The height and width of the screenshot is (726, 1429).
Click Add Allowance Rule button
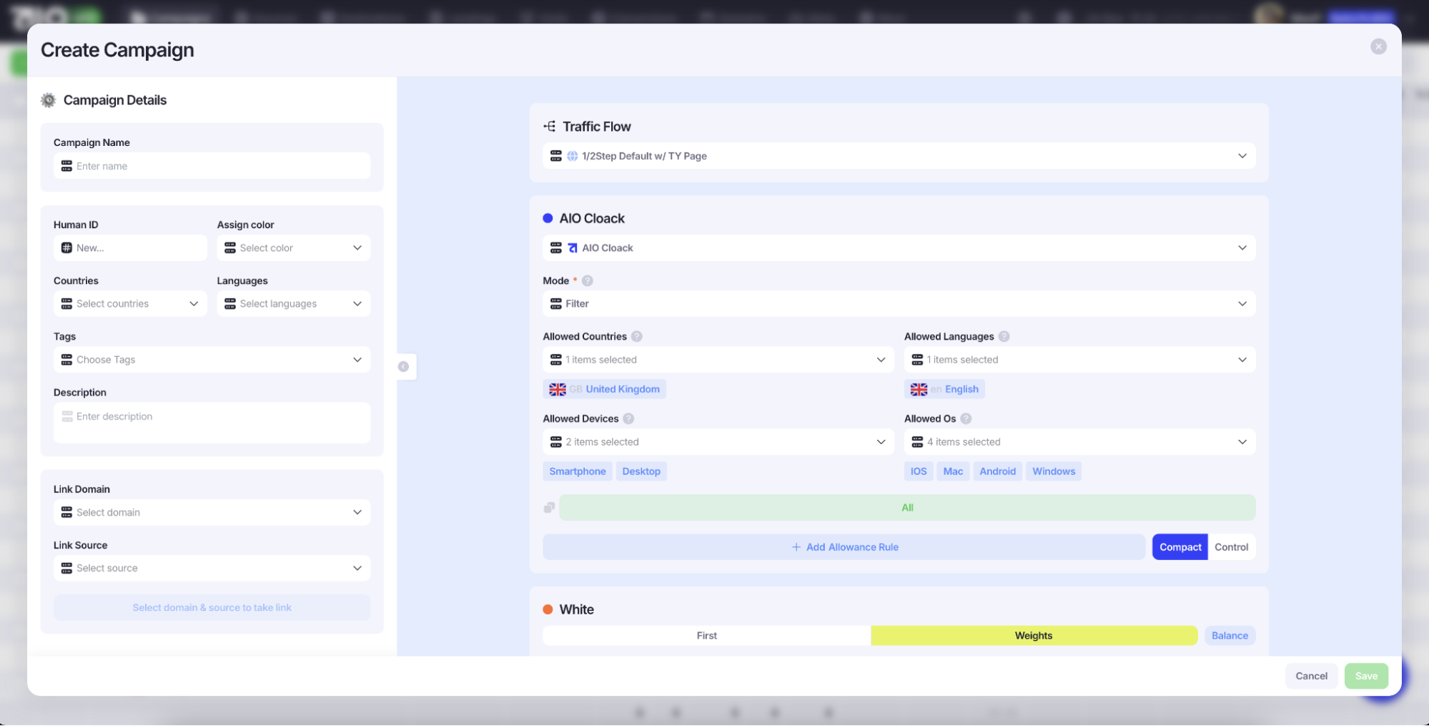pyautogui.click(x=844, y=547)
